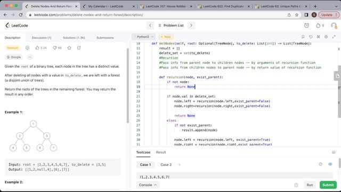Click the Google company tag

tap(14, 57)
